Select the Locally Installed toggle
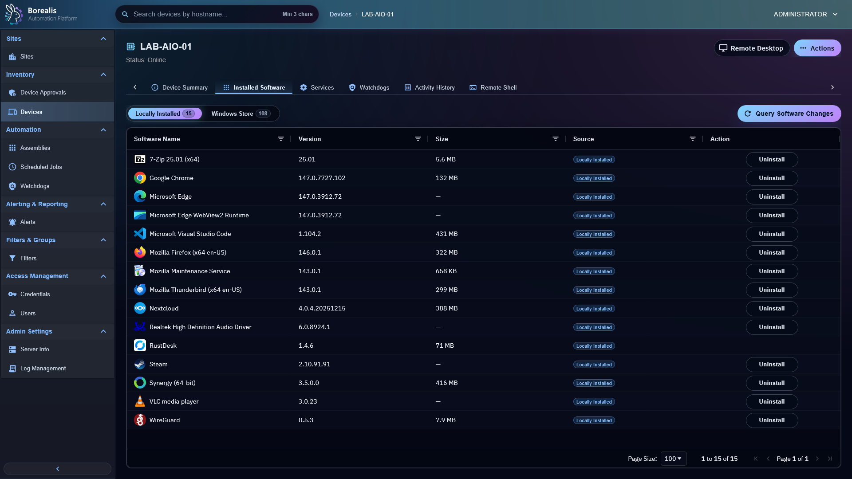The image size is (852, 479). click(x=165, y=114)
